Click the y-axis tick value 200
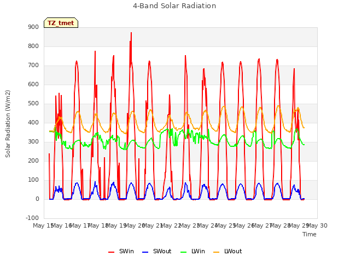The image size is (350, 262). 33,161
